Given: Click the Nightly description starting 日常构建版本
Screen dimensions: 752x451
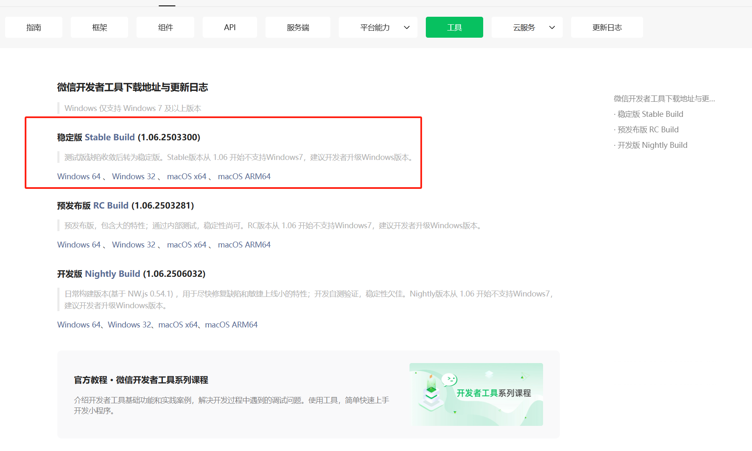Looking at the screenshot, I should tap(309, 299).
